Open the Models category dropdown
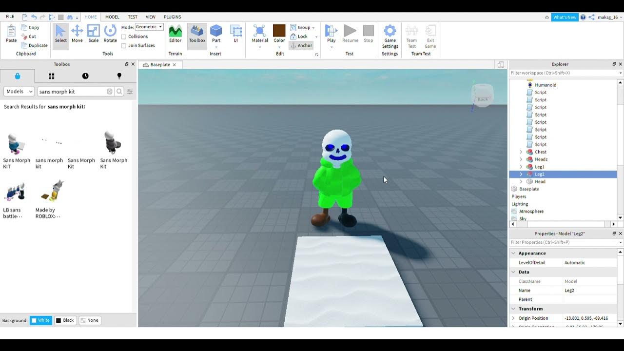Image resolution: width=624 pixels, height=351 pixels. [19, 92]
